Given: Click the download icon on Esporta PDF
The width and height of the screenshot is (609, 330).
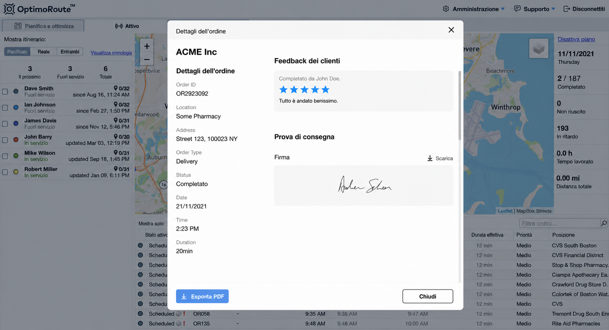Looking at the screenshot, I should (x=184, y=297).
